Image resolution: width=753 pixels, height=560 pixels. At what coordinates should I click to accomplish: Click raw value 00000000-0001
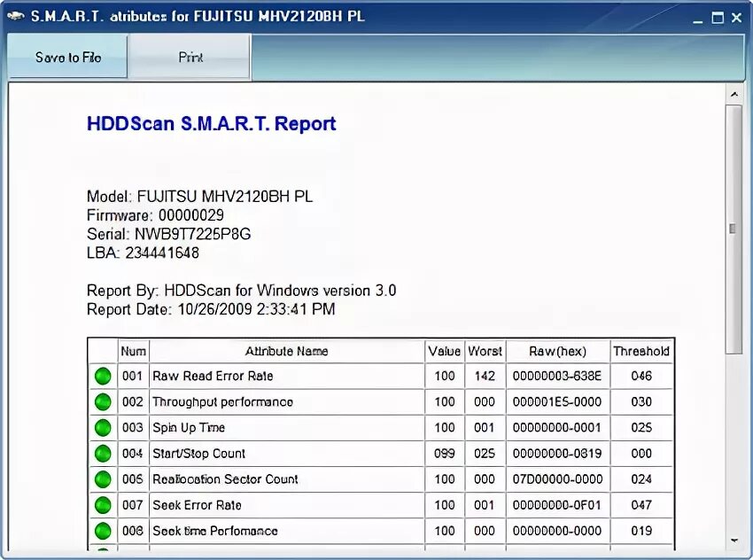tap(557, 427)
